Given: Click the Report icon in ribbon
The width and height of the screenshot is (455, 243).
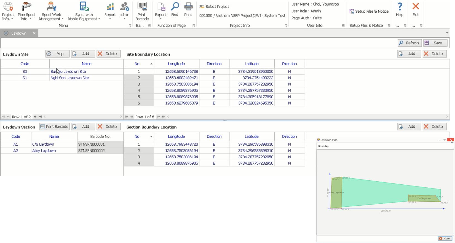Looking at the screenshot, I should 110,7.
